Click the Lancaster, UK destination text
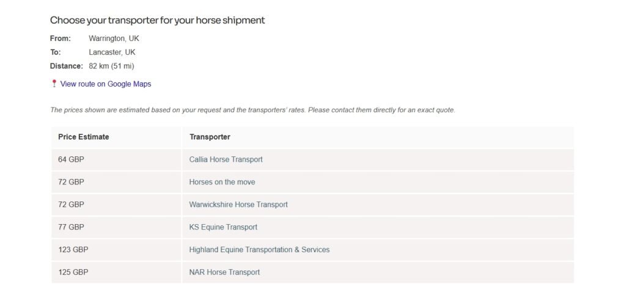The height and width of the screenshot is (301, 626). coord(112,53)
